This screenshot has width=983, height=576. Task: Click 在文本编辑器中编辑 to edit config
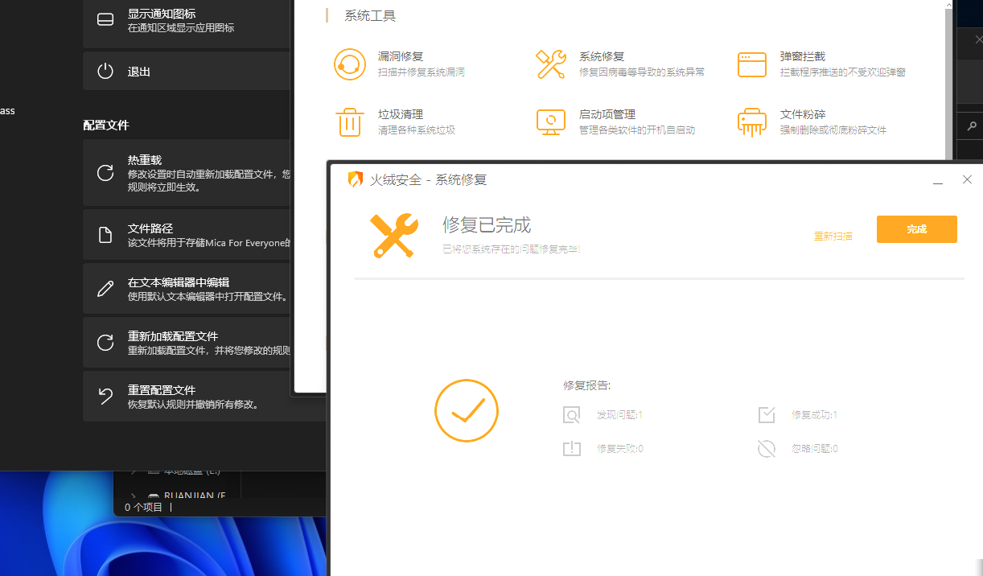point(187,289)
